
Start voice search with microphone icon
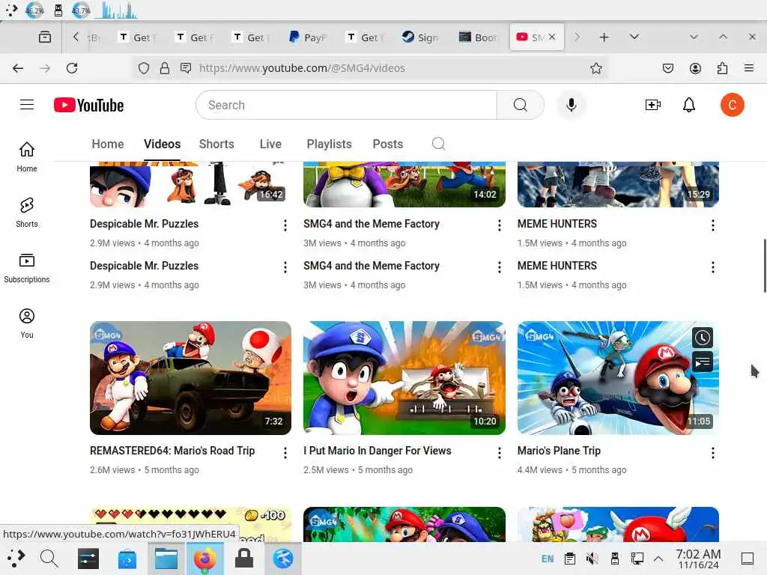click(571, 105)
